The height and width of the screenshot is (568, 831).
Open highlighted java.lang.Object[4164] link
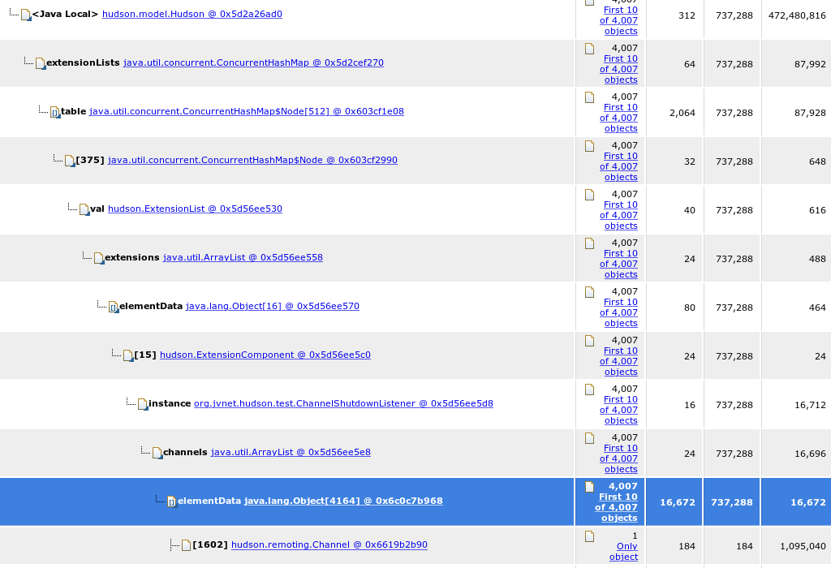pyautogui.click(x=343, y=501)
